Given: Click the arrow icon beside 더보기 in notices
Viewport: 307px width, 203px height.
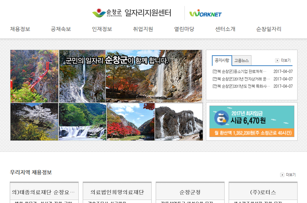Looking at the screenshot, I should [277, 60].
